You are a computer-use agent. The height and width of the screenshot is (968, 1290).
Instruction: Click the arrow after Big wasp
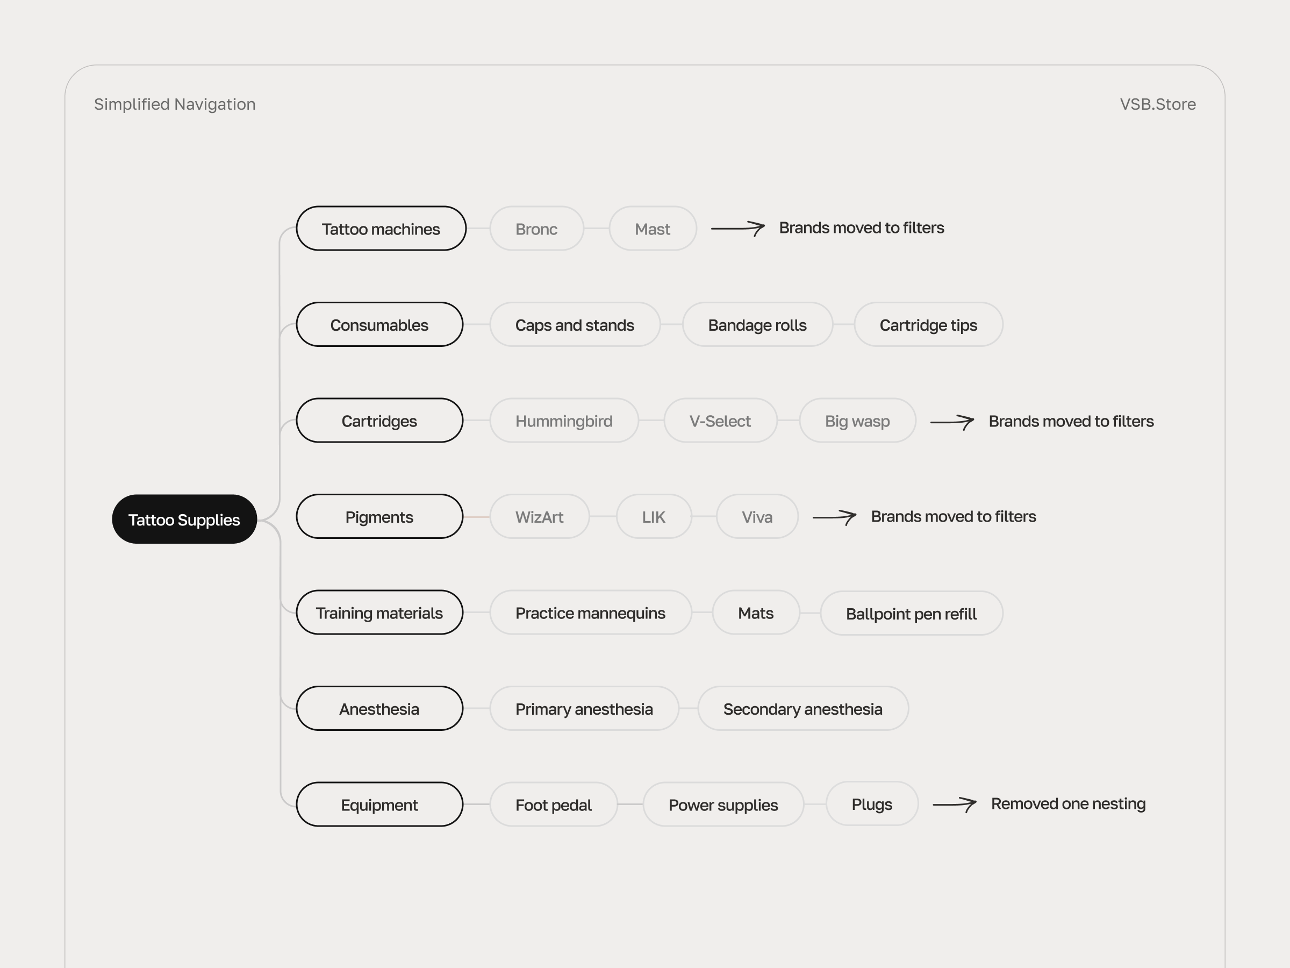(952, 421)
